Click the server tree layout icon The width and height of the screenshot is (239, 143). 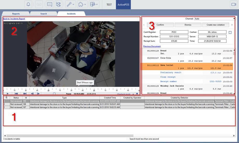[58, 4]
